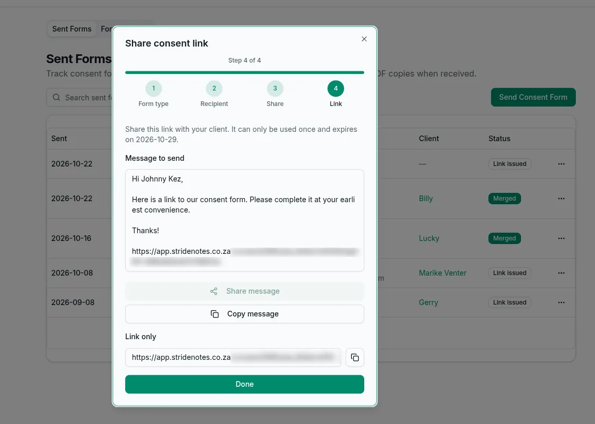Open the more options menu for Gerry's row
This screenshot has width=595, height=424.
(561, 302)
